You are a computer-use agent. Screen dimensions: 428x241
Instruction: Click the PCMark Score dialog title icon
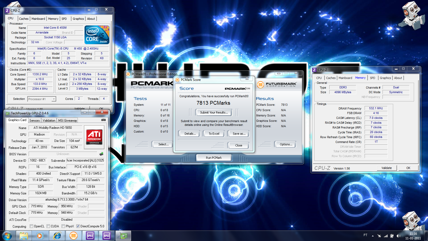click(177, 80)
